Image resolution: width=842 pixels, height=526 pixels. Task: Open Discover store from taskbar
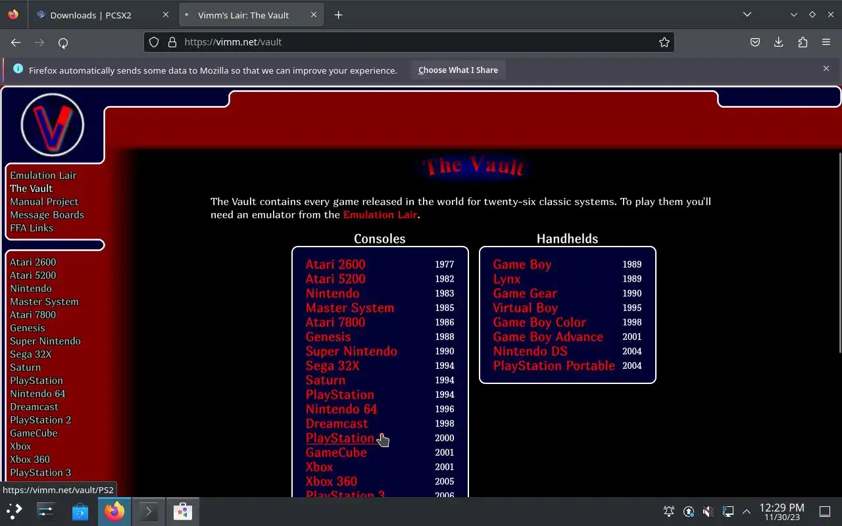(80, 511)
